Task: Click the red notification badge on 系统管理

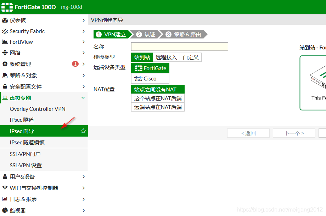Action: click(x=75, y=64)
